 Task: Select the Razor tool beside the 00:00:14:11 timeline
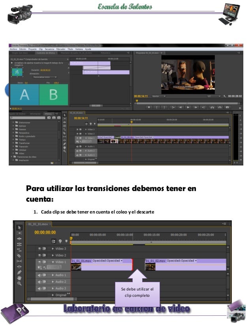coord(64,133)
